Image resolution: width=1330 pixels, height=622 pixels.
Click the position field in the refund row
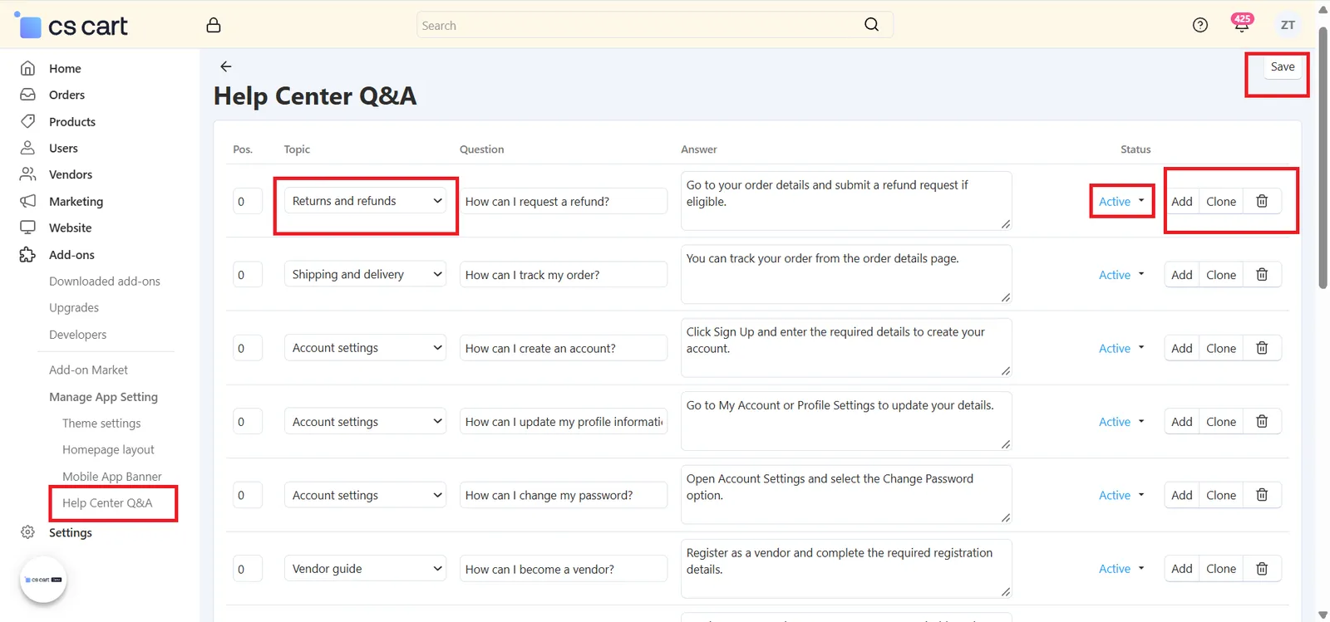click(x=248, y=201)
